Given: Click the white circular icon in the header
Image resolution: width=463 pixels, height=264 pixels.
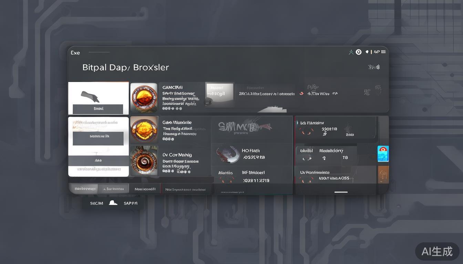Looking at the screenshot, I should click(x=359, y=52).
